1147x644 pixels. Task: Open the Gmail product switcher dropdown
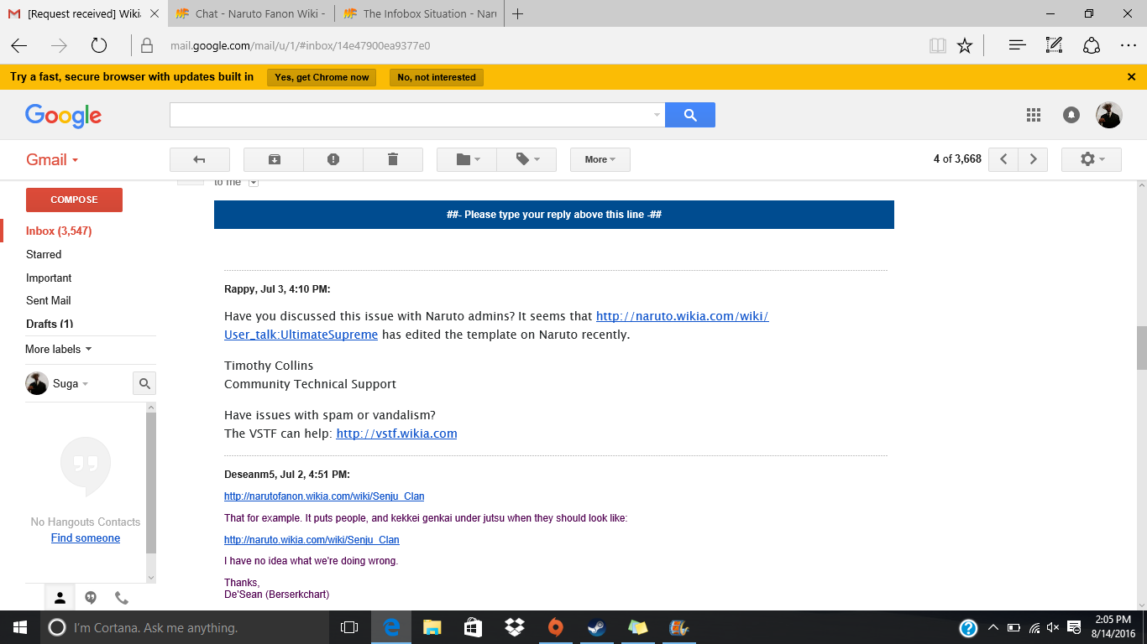coord(52,160)
